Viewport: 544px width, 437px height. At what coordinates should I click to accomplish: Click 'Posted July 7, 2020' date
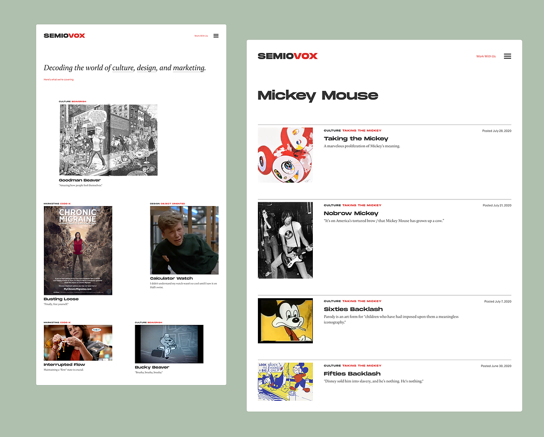(498, 302)
